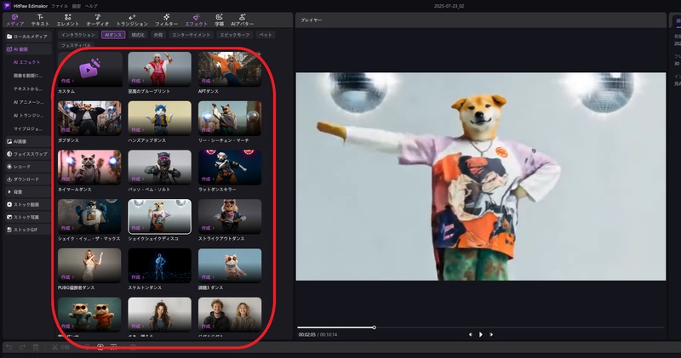Open ストックGIF in the sidebar
The image size is (681, 358).
[28, 230]
